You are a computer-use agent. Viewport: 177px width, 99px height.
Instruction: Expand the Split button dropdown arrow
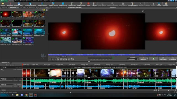pyautogui.click(x=148, y=59)
